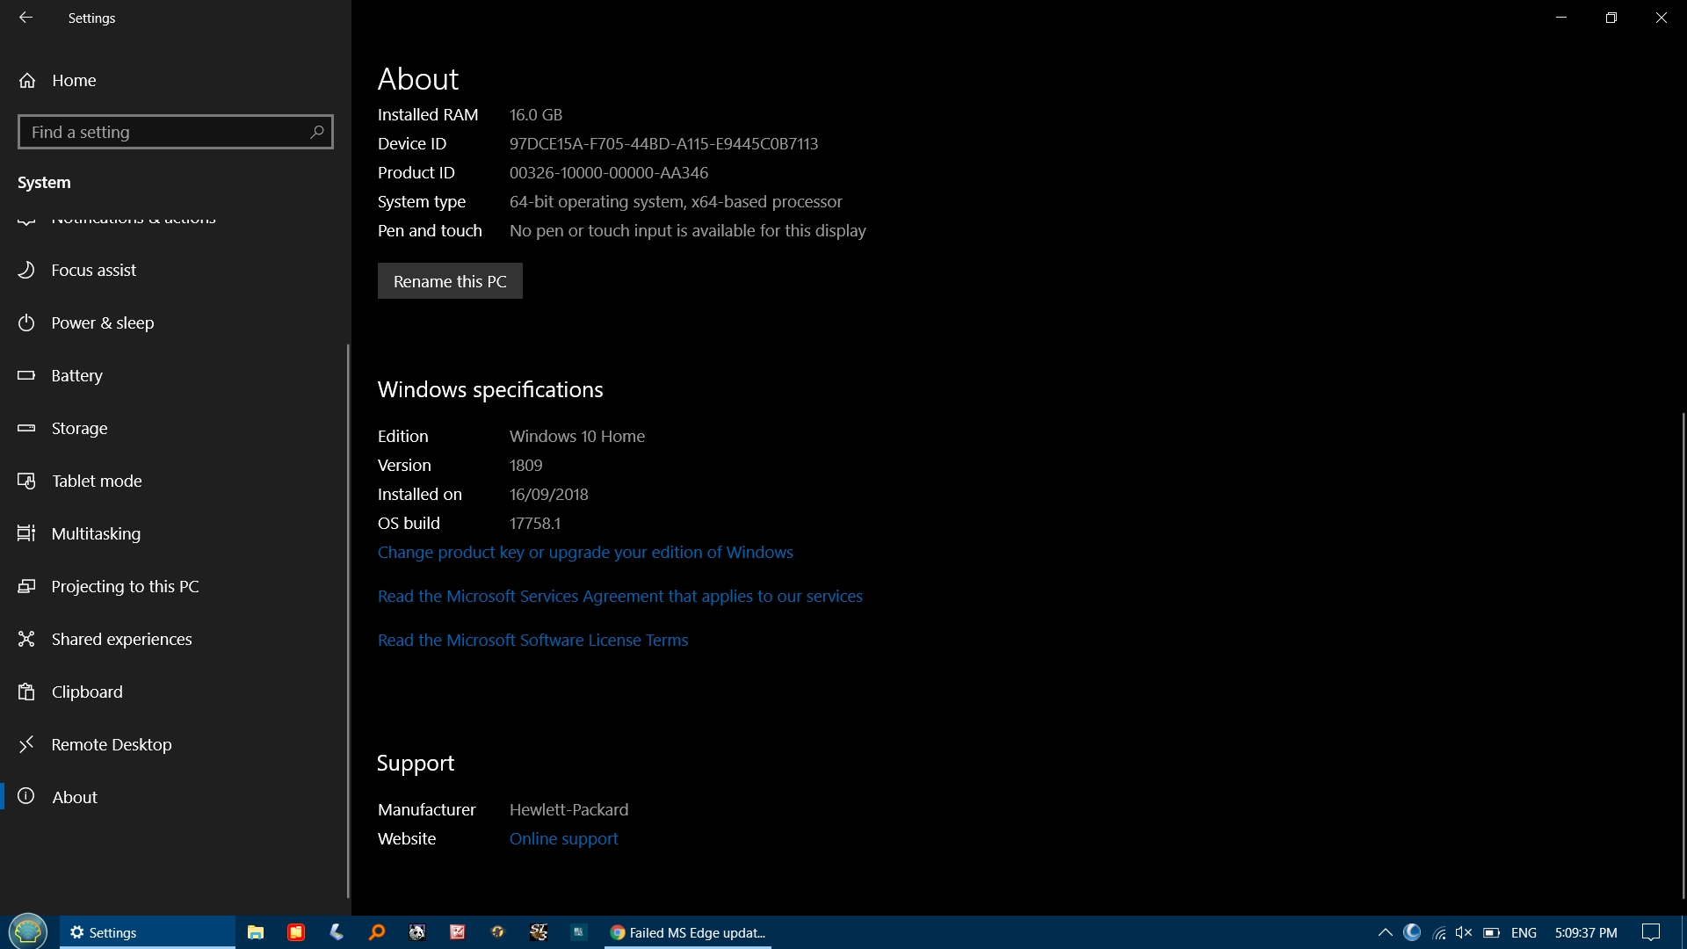
Task: Open Clipboard settings panel
Action: [87, 692]
